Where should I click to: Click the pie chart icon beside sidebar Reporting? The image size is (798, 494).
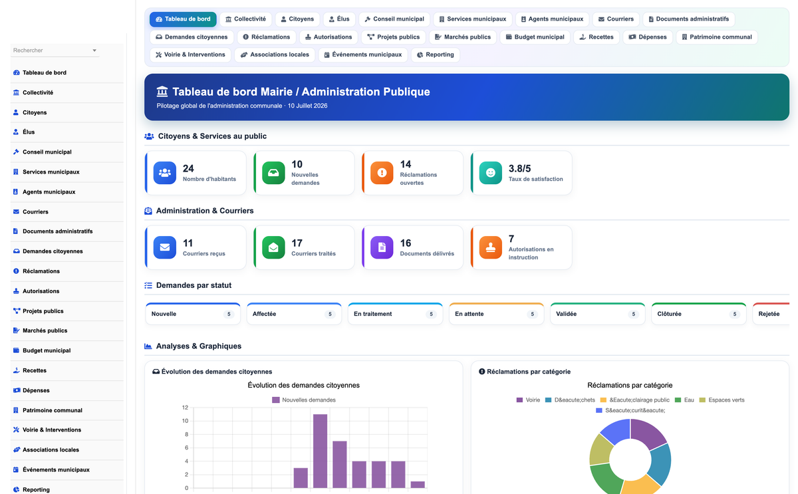[x=16, y=490]
